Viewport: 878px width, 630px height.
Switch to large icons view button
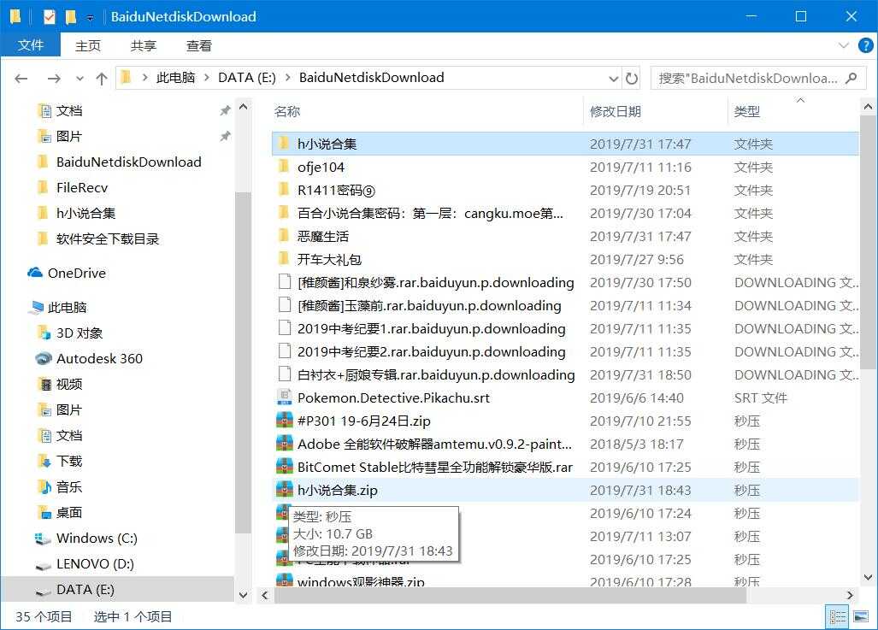click(x=861, y=617)
